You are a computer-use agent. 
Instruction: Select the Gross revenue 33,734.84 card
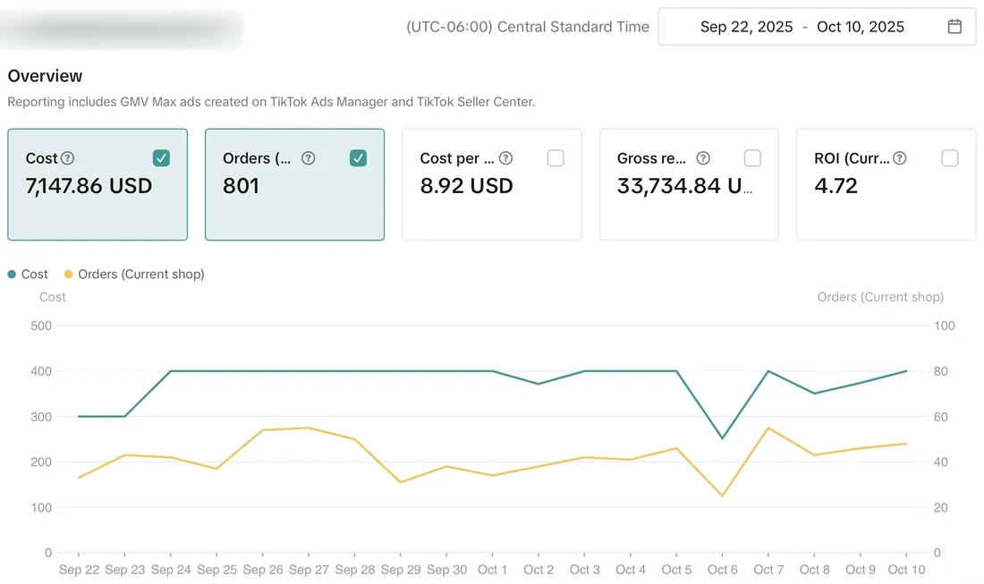click(x=689, y=184)
